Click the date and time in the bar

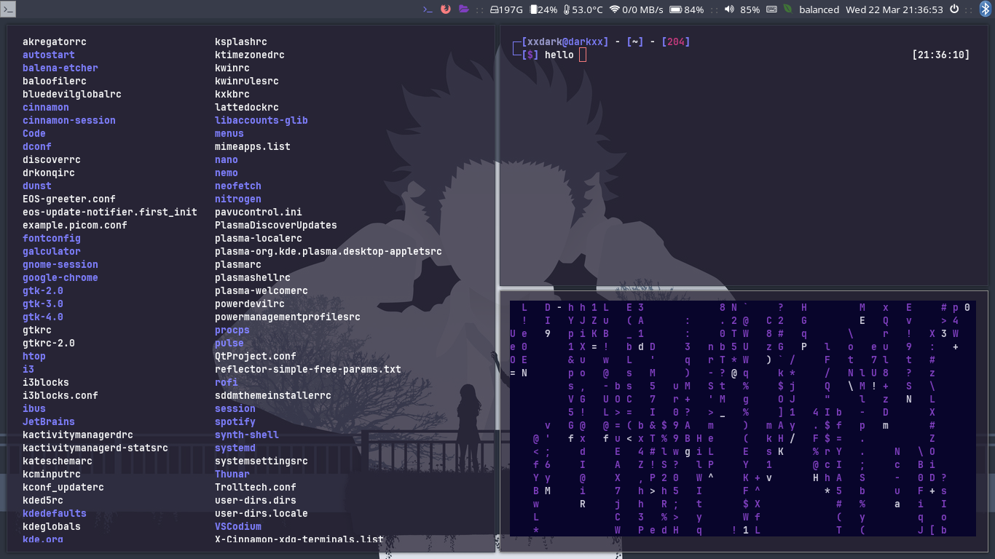tap(894, 9)
